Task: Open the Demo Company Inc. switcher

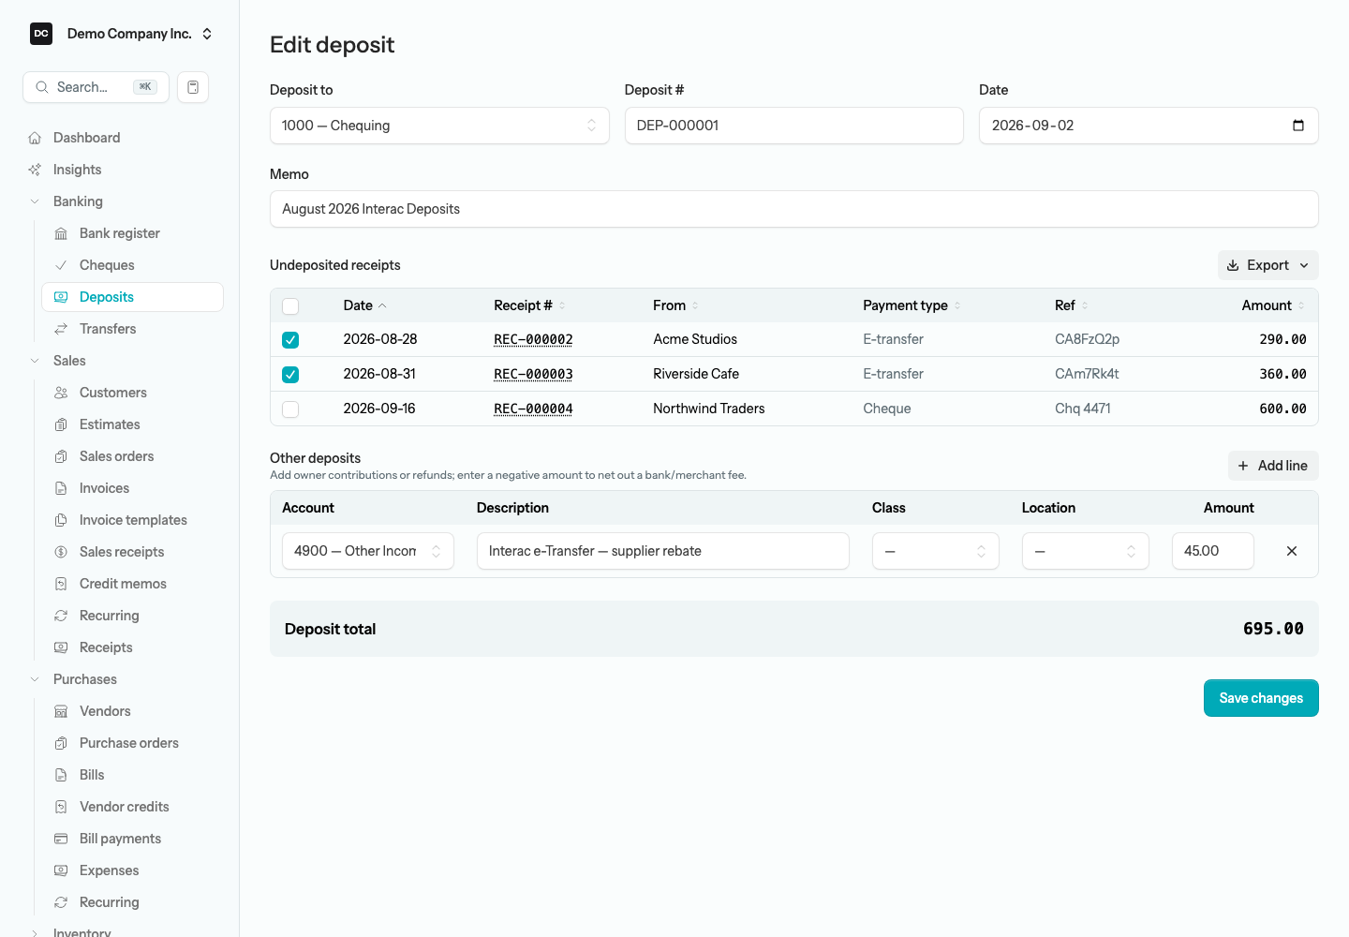Action: coord(122,34)
